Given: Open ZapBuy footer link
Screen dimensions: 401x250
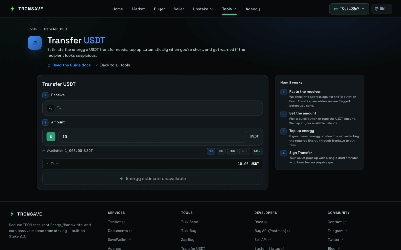Looking at the screenshot, I should point(188,240).
